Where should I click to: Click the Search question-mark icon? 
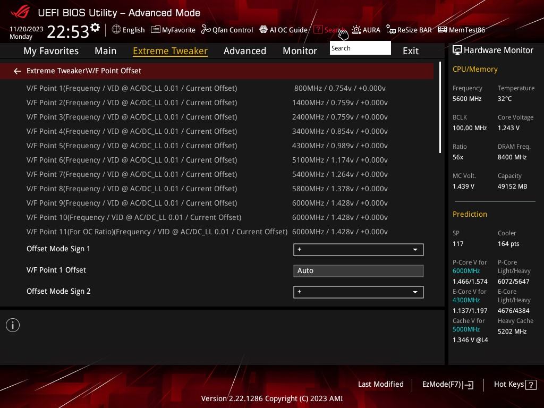click(318, 30)
